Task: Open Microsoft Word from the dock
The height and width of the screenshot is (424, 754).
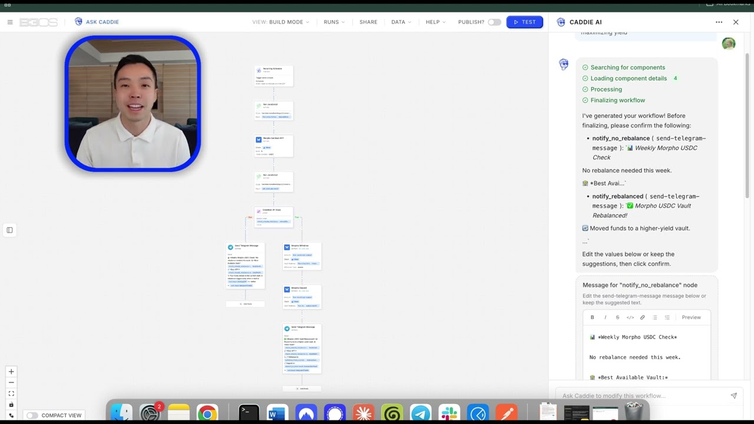Action: 277,413
